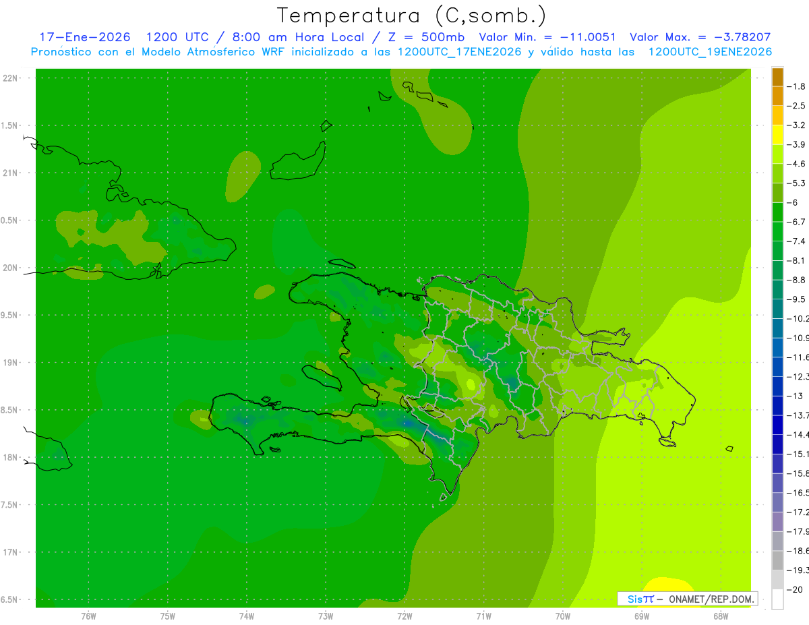This screenshot has width=809, height=625.
Task: Click the '-9.5' colorbar value
Action: pos(797,299)
